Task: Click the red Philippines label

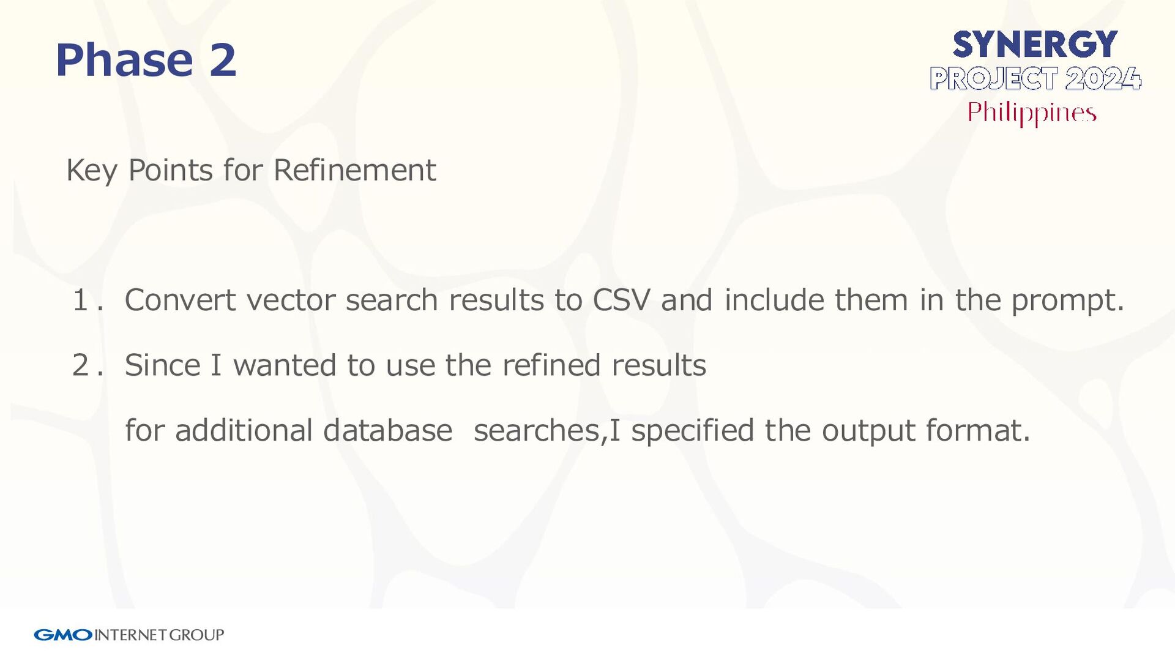Action: tap(1032, 113)
